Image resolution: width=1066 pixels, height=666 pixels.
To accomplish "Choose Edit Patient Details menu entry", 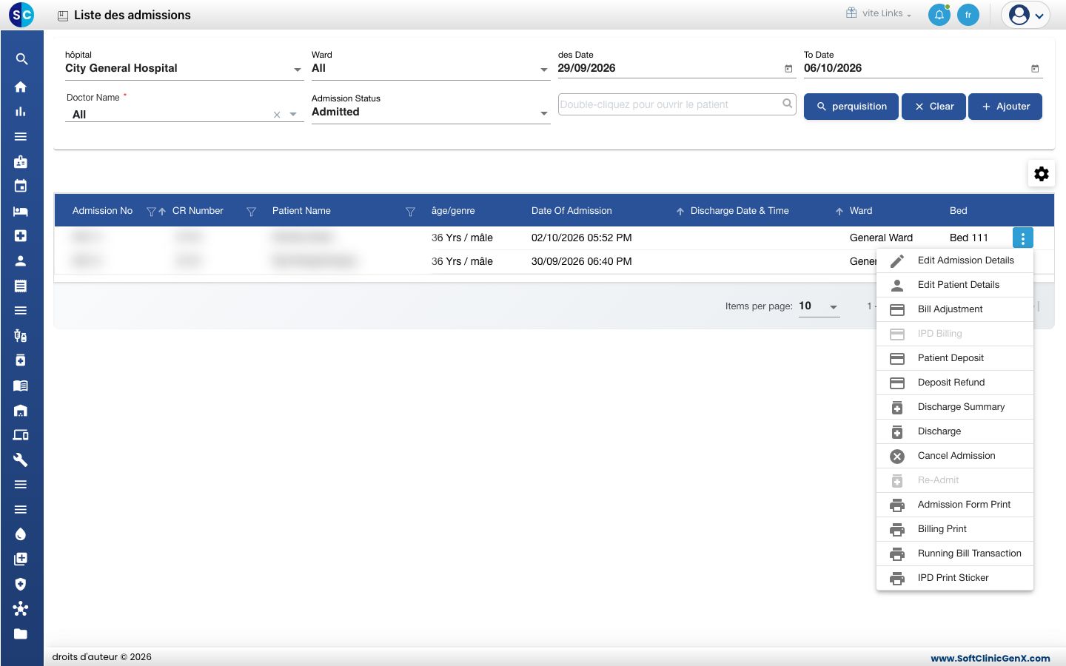I will tap(955, 285).
